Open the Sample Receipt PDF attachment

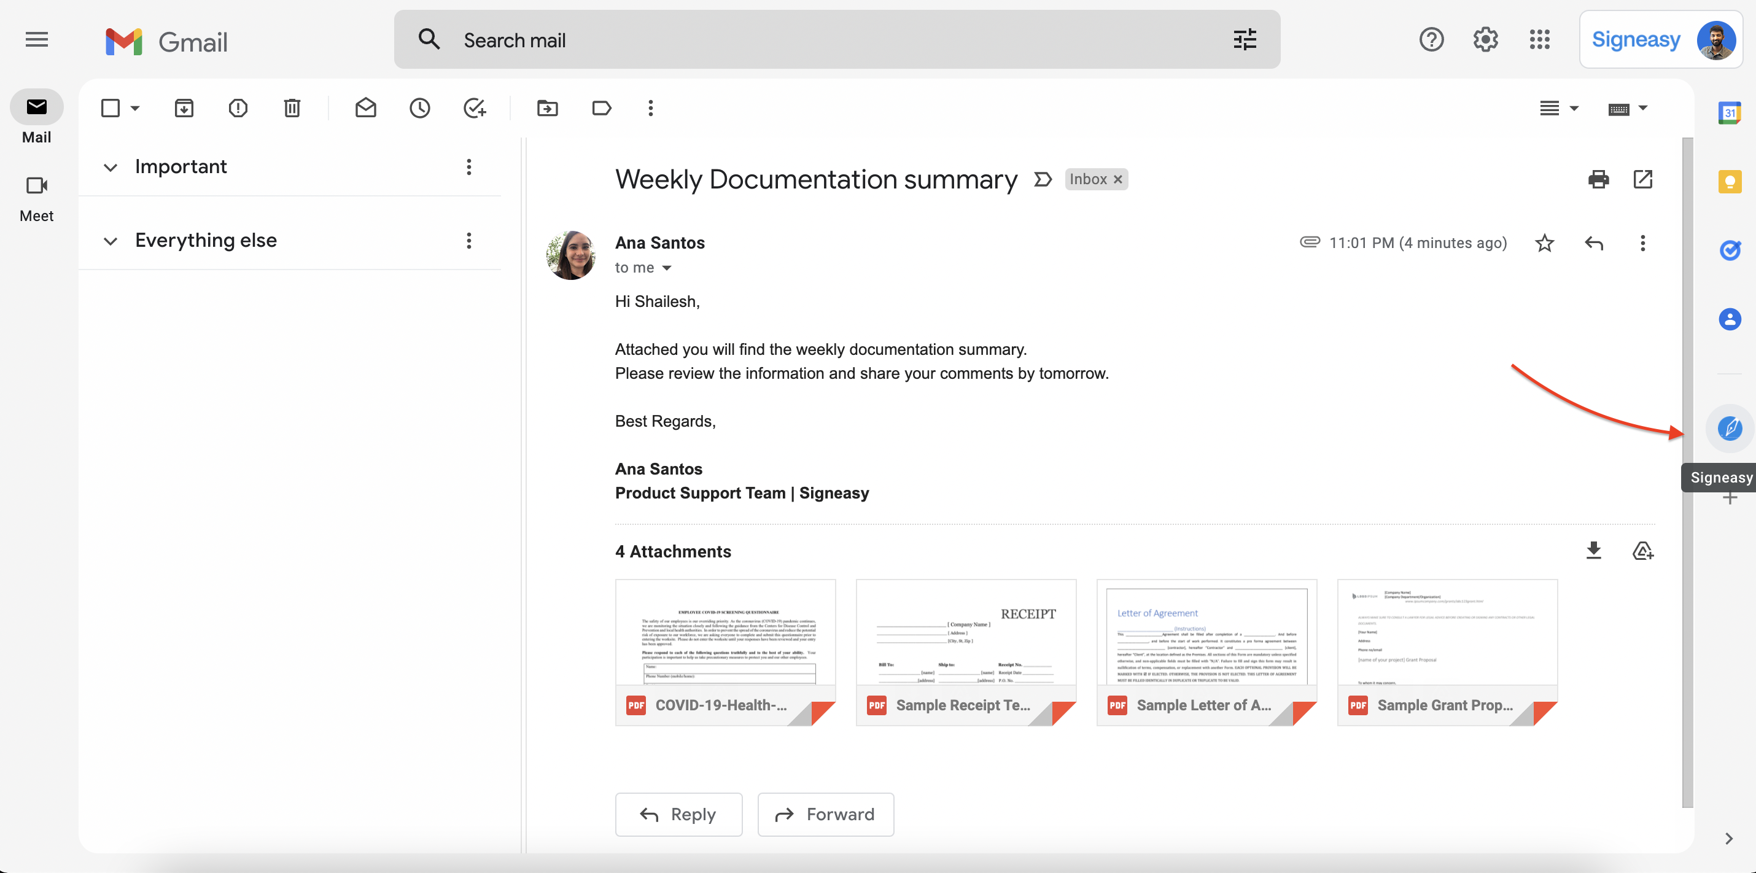[x=965, y=652]
